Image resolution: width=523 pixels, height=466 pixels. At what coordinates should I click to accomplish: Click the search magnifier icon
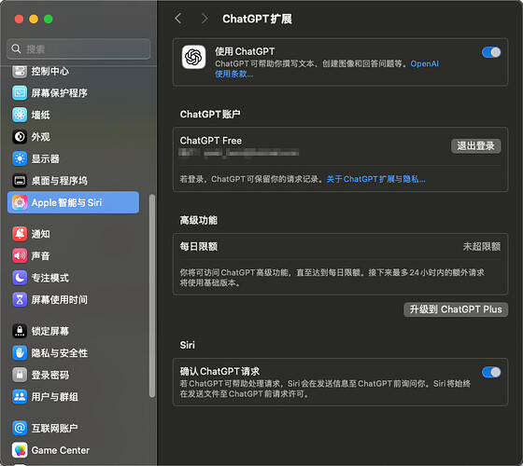[x=16, y=48]
